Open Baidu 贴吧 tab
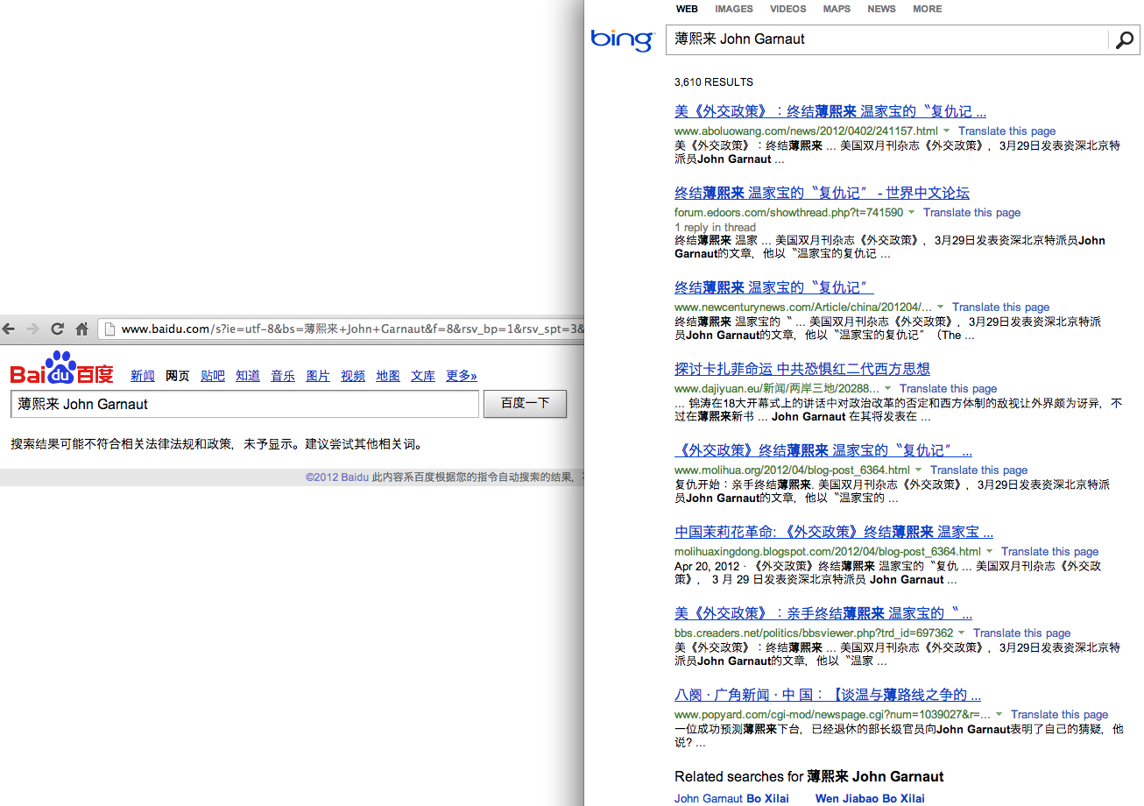 click(x=213, y=376)
